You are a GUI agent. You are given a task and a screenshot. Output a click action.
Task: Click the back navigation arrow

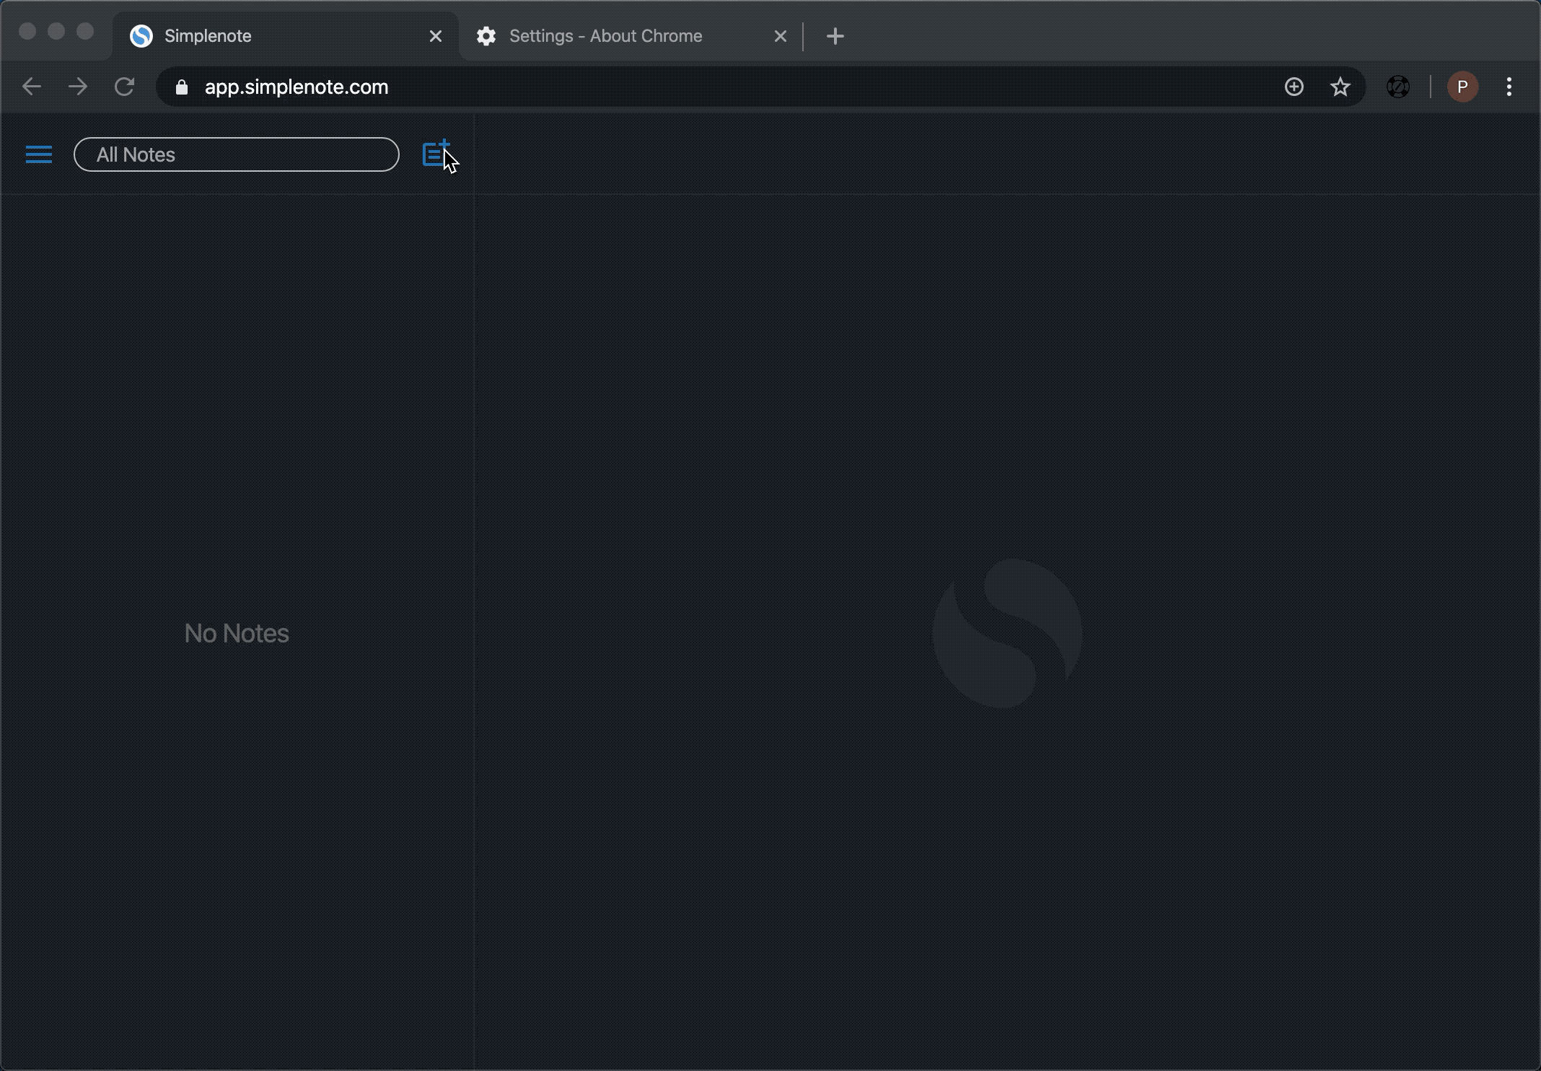tap(31, 87)
